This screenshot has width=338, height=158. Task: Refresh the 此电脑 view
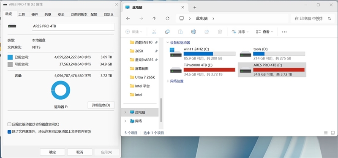click(167, 19)
